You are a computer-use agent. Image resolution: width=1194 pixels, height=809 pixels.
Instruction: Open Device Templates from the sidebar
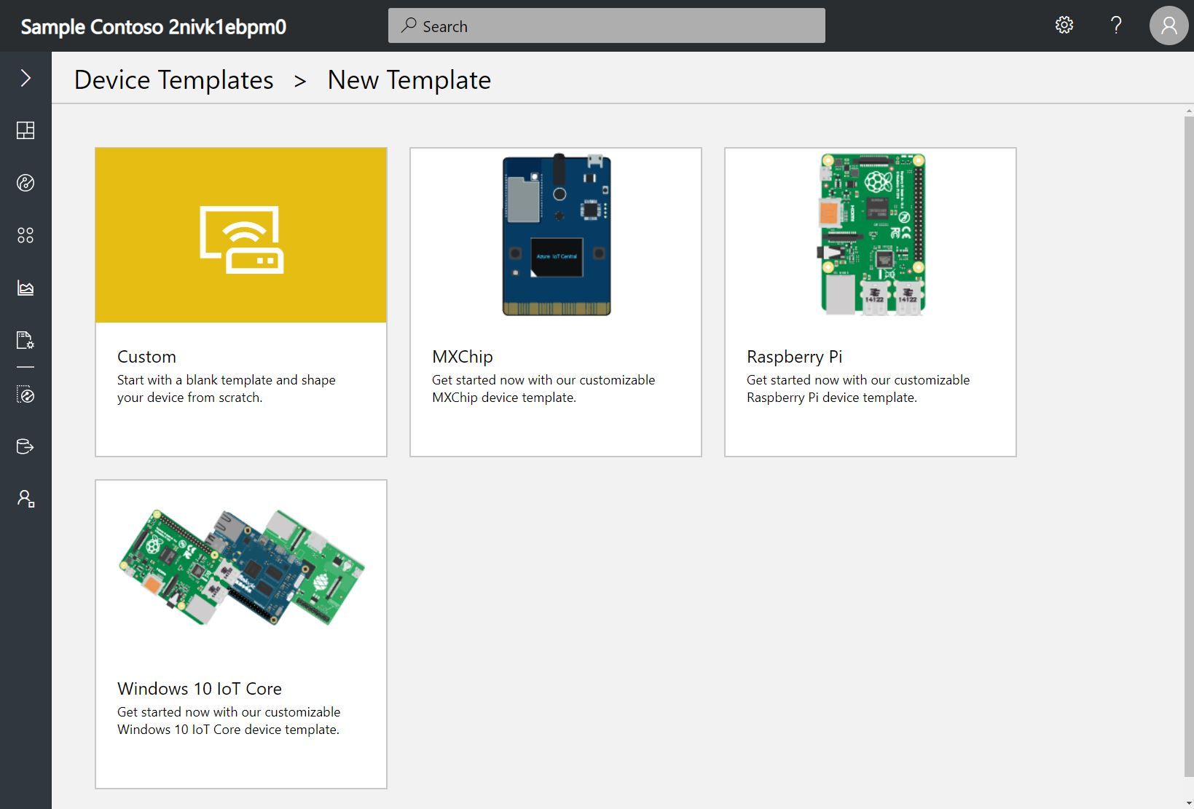pos(25,395)
